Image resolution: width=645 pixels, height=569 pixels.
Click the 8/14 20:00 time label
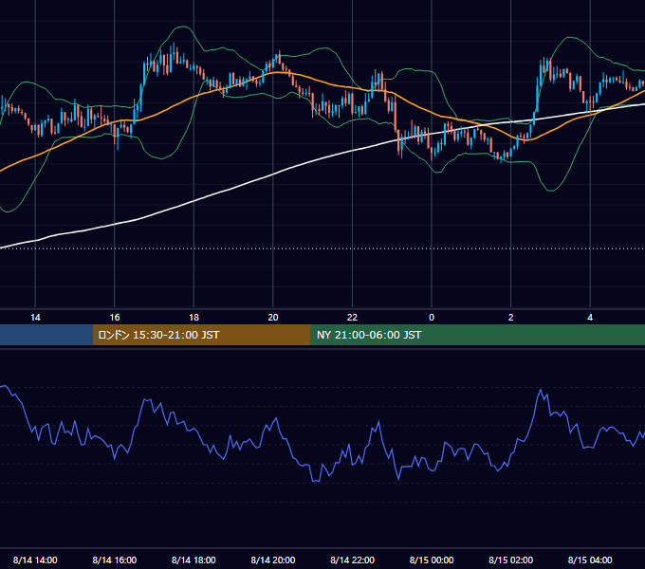tap(273, 560)
